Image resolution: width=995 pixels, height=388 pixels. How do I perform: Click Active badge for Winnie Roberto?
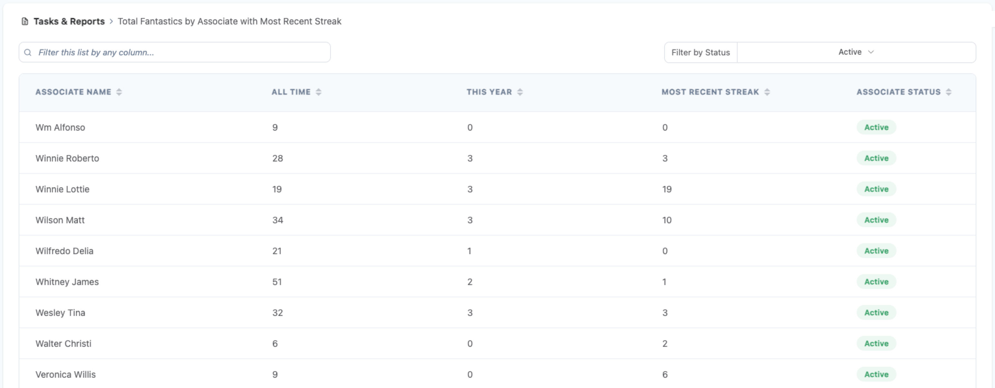click(x=876, y=158)
